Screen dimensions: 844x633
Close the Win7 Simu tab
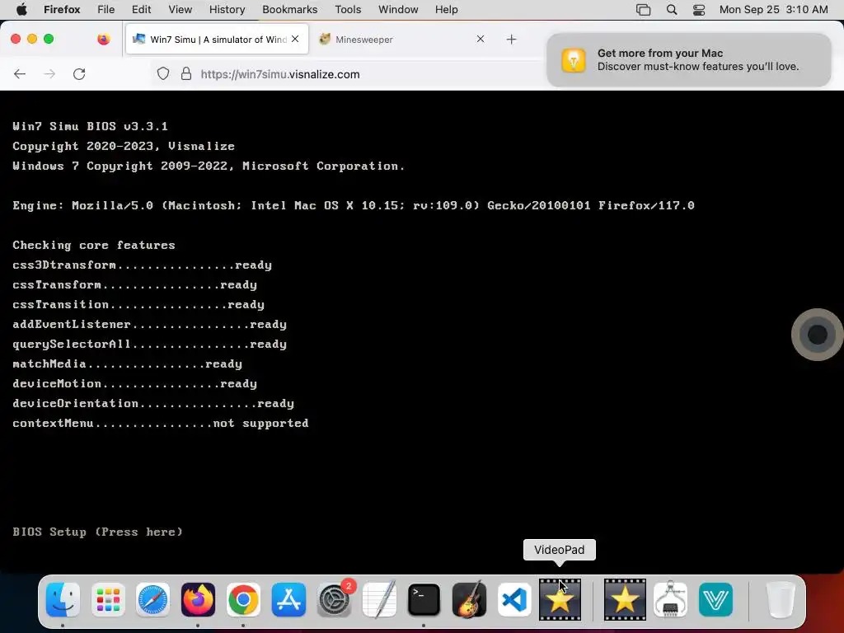click(295, 39)
